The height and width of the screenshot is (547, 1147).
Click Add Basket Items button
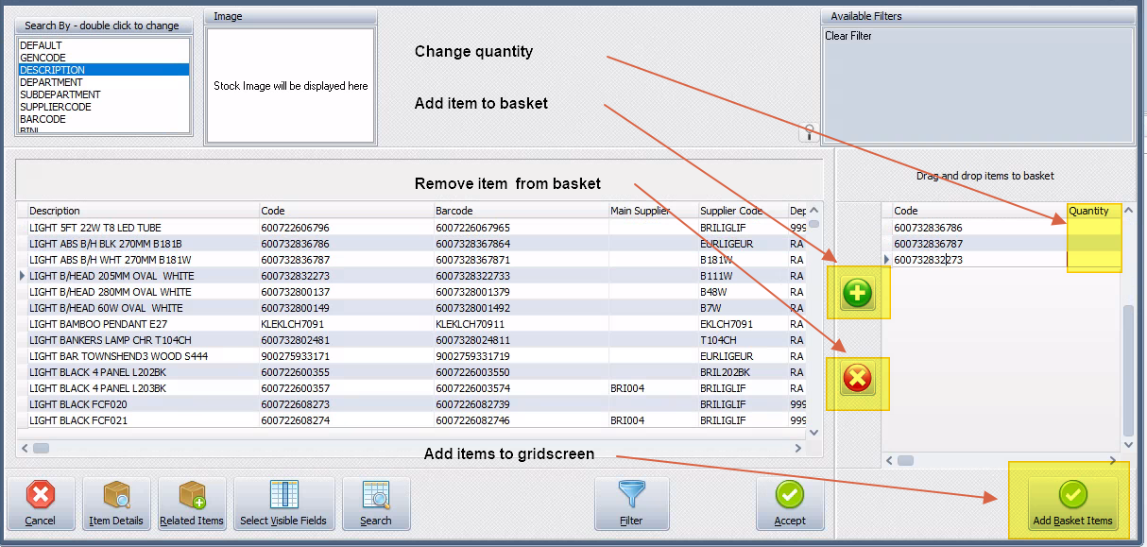(1072, 504)
